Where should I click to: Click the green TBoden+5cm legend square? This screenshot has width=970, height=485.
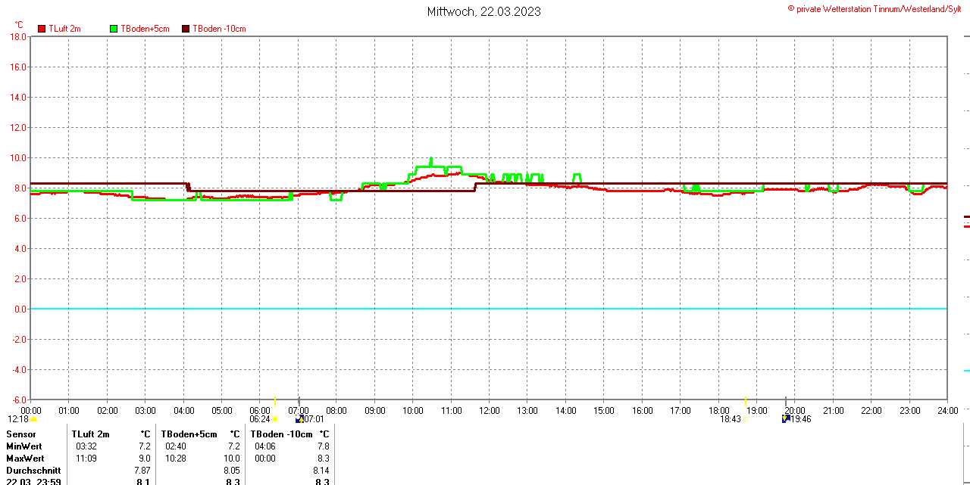point(114,29)
